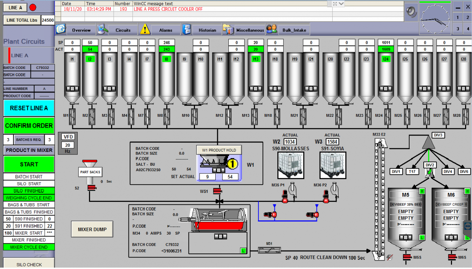Image resolution: width=472 pixels, height=269 pixels.
Task: Click the M5S slide valve below bin M5
Action: tap(406, 257)
